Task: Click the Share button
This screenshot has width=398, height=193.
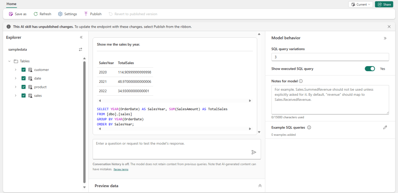Action: coord(384,4)
